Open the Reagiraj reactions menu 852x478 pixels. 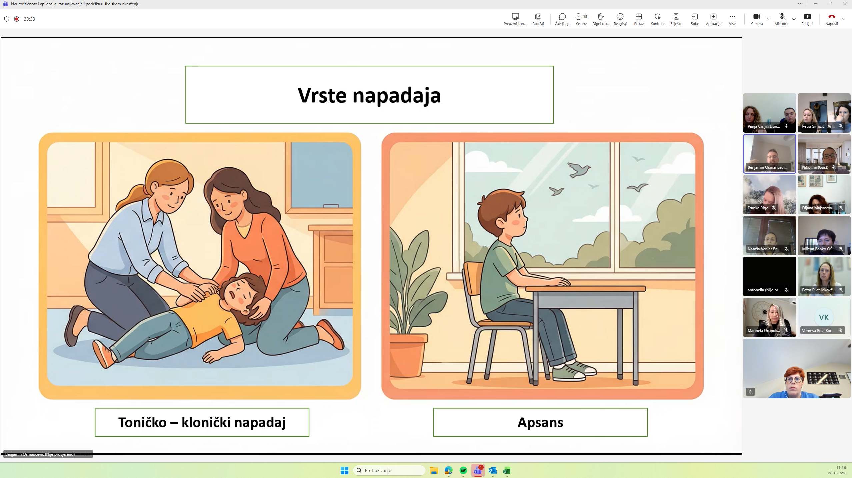(x=620, y=19)
